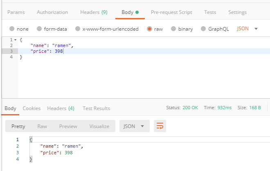Open the Test Results tab
The image size is (270, 171).
[x=96, y=108]
